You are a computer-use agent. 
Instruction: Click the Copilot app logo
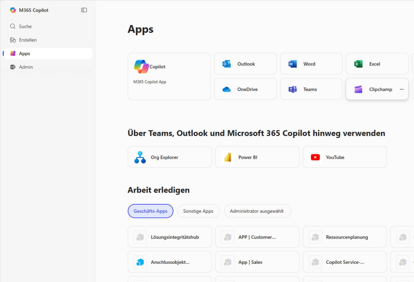141,67
